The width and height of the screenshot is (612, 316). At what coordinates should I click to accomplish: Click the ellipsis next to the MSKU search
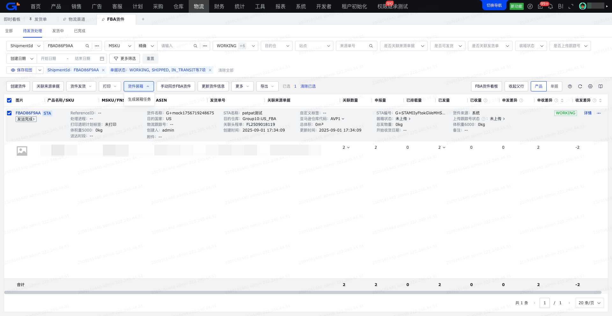pos(205,46)
